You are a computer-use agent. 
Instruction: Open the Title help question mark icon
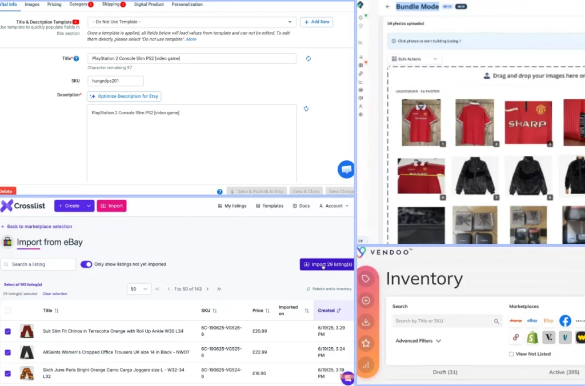pyautogui.click(x=76, y=59)
